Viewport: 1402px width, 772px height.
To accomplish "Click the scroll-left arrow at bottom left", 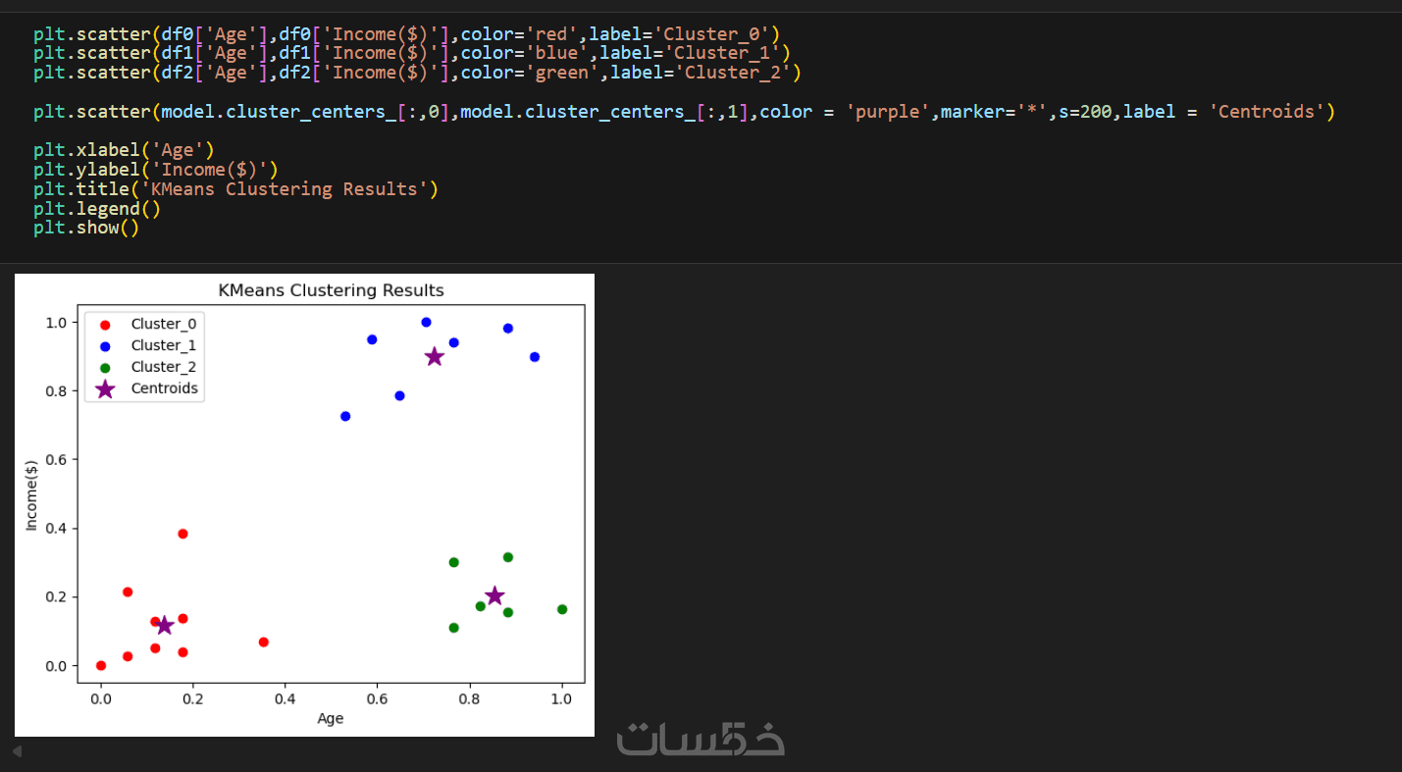I will coord(17,751).
